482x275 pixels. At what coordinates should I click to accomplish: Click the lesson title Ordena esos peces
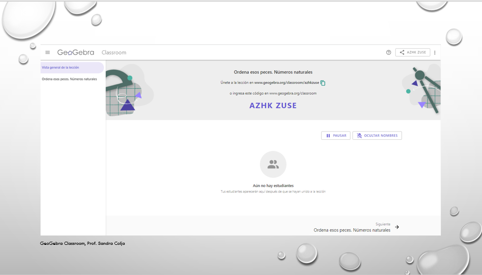[x=273, y=72]
